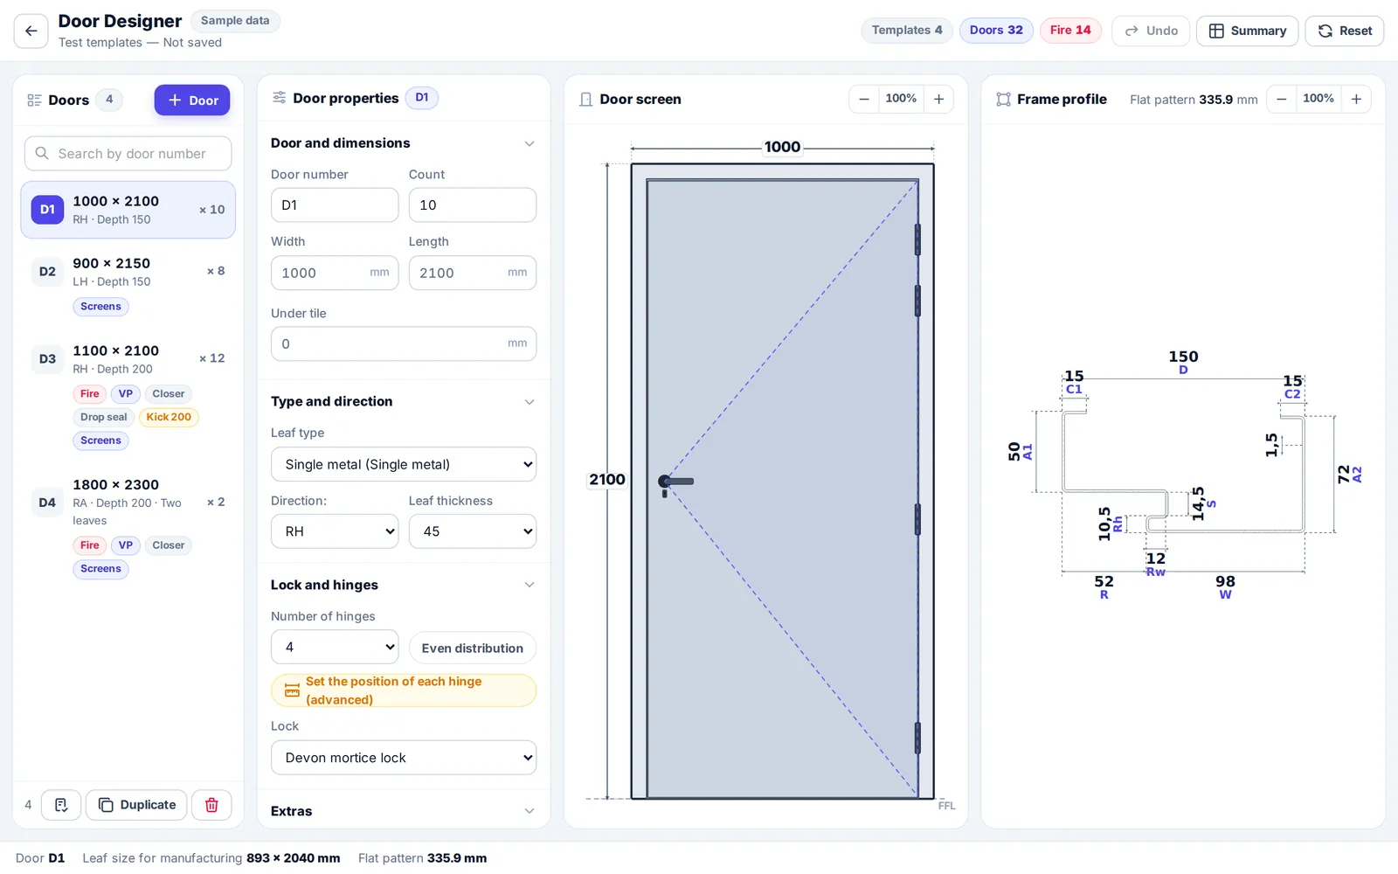The image size is (1398, 874).
Task: Click the Undo button
Action: [x=1151, y=31]
